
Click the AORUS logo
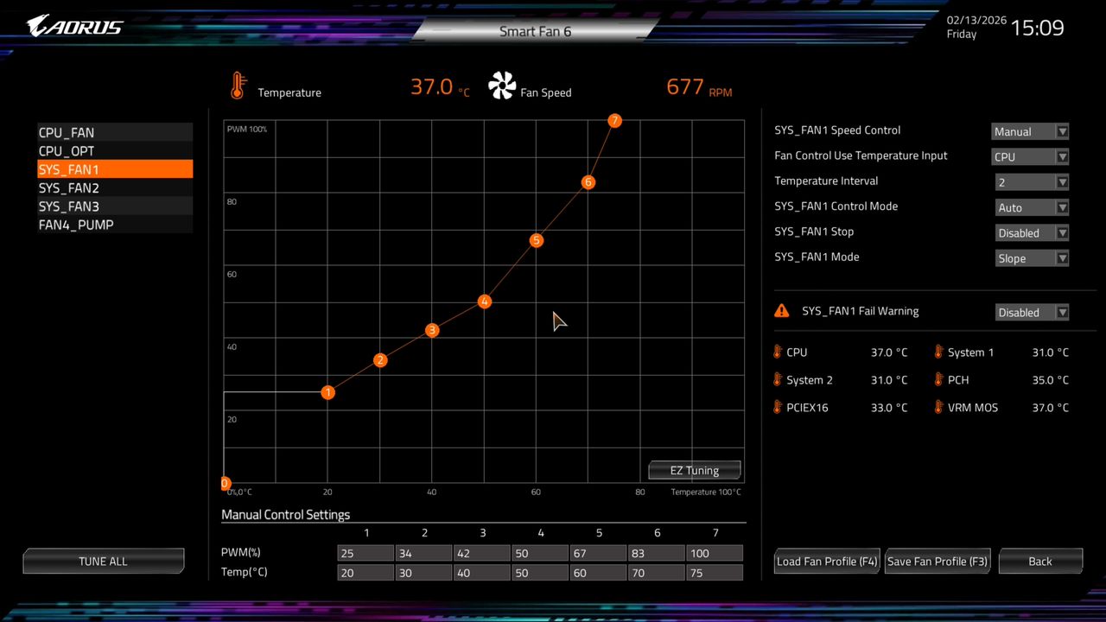pyautogui.click(x=73, y=25)
